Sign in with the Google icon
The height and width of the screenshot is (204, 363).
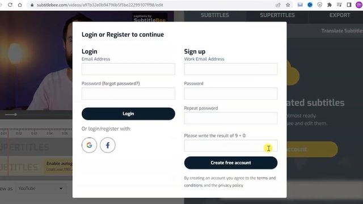pyautogui.click(x=89, y=145)
